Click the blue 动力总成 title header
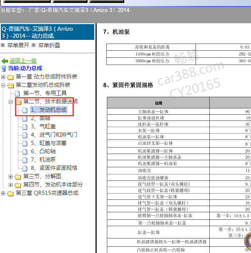This screenshot has height=253, width=251. 48,32
